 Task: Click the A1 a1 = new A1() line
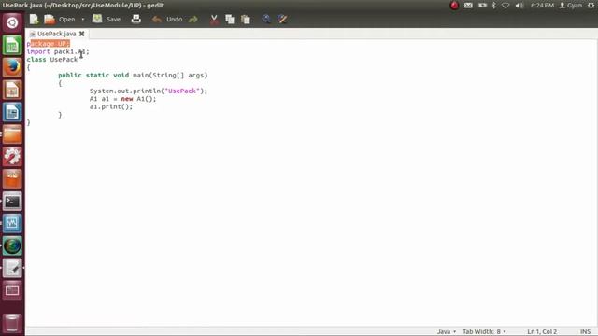coord(122,99)
